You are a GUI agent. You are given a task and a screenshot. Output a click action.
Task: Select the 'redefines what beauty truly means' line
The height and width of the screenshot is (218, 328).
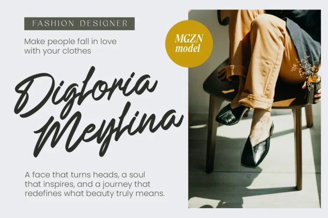point(94,194)
